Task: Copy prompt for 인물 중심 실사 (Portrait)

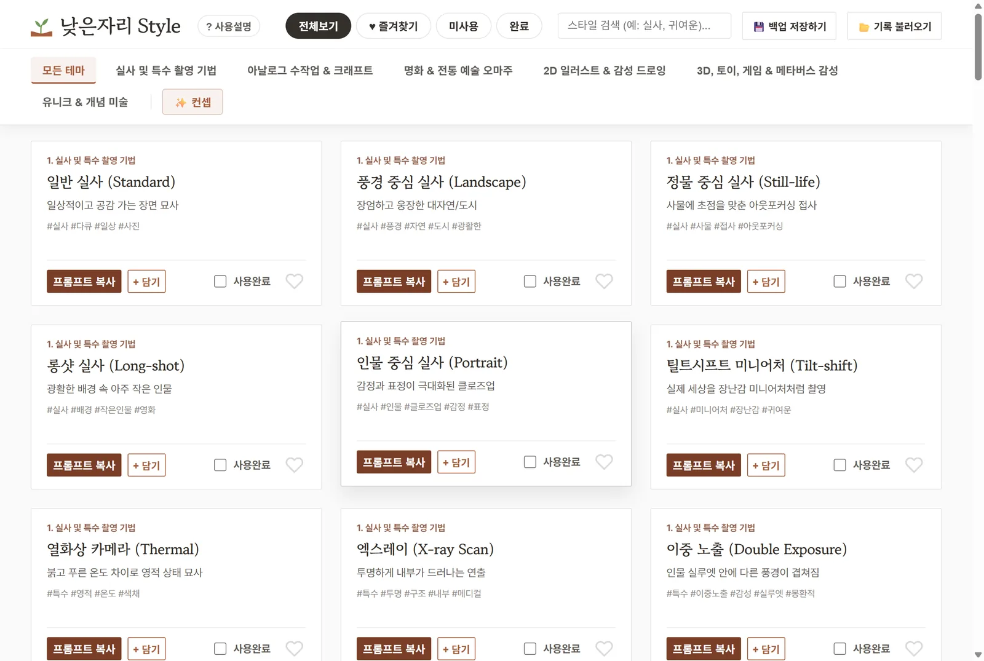Action: [x=394, y=462]
